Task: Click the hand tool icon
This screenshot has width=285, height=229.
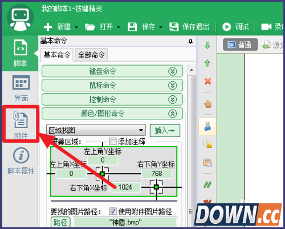Action: (207, 104)
